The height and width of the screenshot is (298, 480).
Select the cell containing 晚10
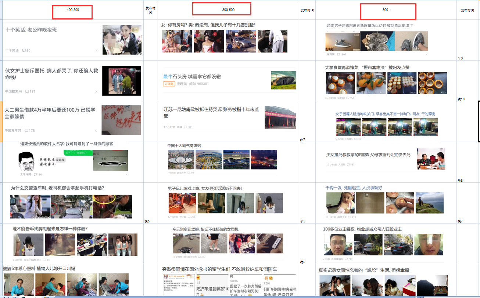pos(468,81)
